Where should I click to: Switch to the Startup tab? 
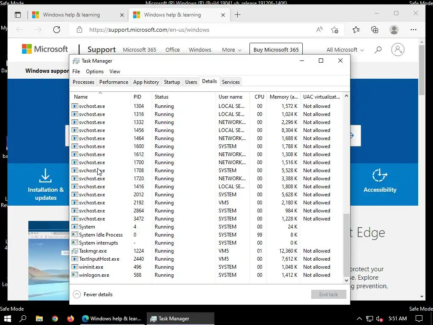point(172,82)
